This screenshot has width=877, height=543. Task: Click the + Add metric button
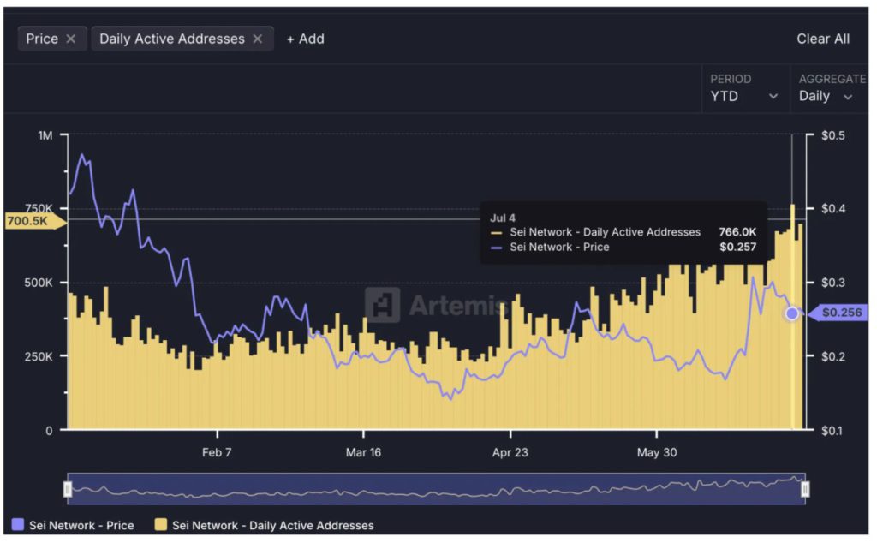pos(306,39)
